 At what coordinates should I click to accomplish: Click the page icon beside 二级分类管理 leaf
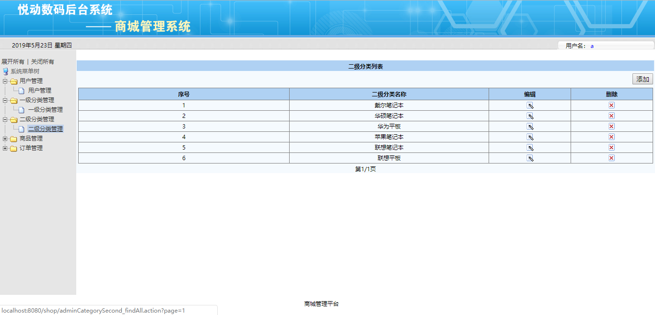click(22, 129)
